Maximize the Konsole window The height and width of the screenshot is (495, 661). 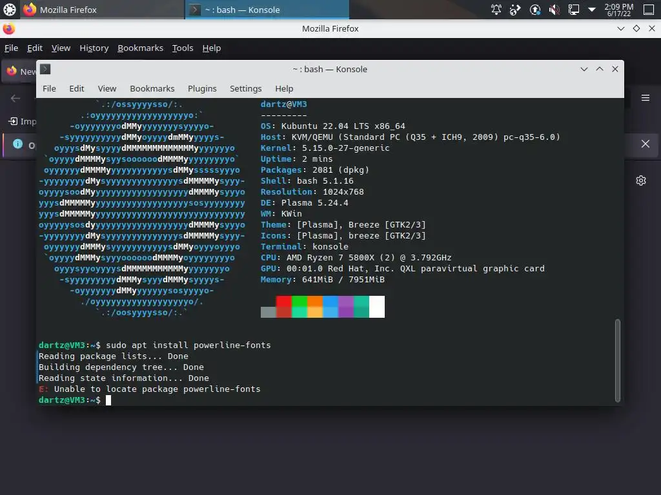[600, 69]
